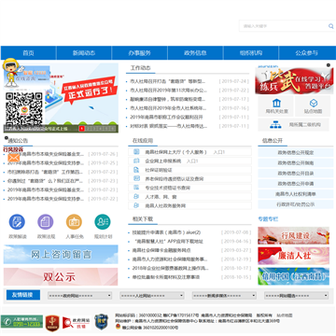336x336 pixels.
Task: Switch to the 工作动态 tab heading
Action: point(141,68)
